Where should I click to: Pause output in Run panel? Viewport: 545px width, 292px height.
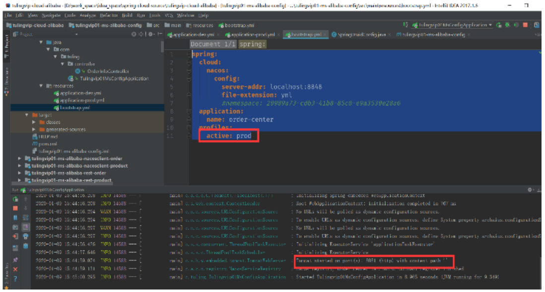coord(15,218)
